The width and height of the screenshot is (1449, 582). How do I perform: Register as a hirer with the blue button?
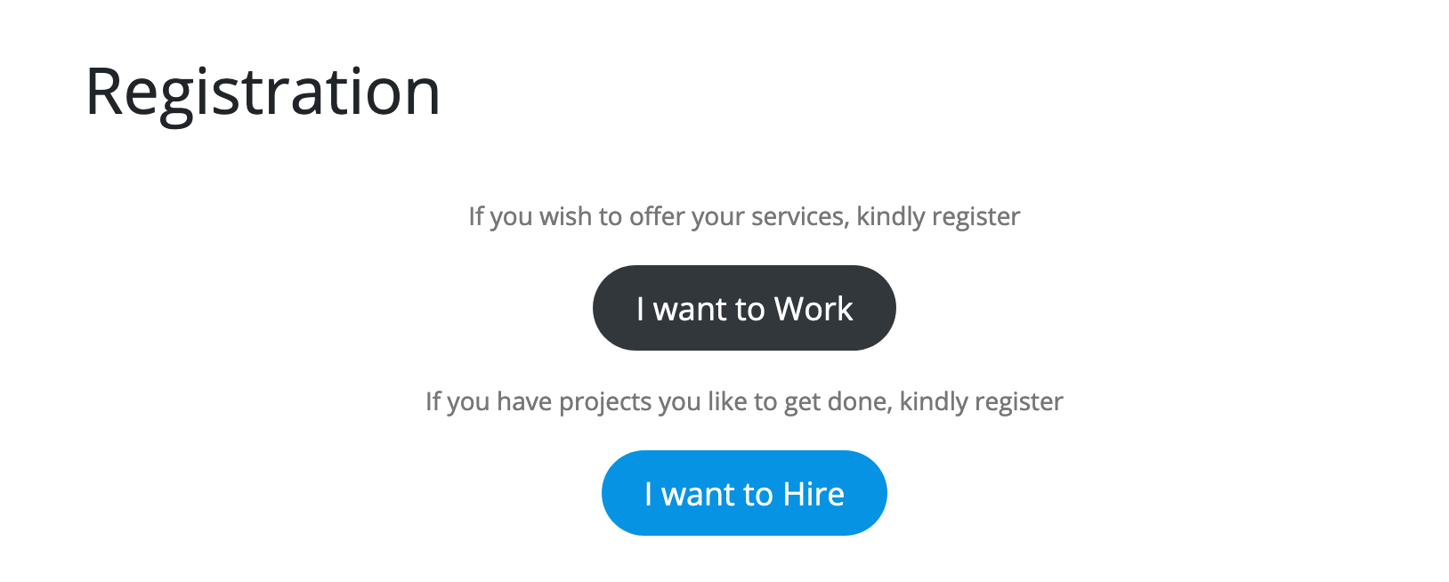(744, 493)
